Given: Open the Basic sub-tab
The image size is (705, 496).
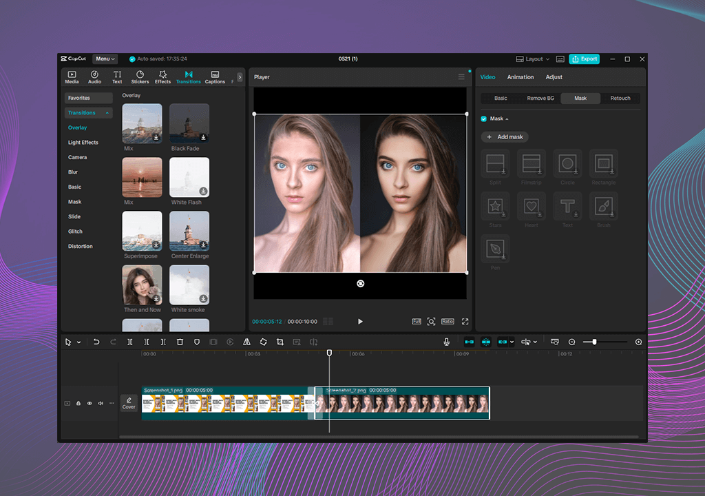Looking at the screenshot, I should [x=501, y=98].
